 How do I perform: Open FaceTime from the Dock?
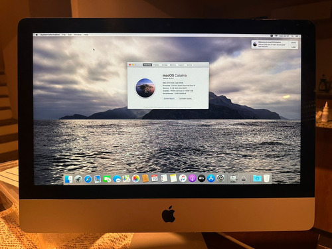point(107,179)
